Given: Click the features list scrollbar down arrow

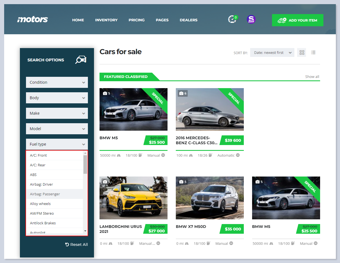Looking at the screenshot, I should click(x=85, y=231).
